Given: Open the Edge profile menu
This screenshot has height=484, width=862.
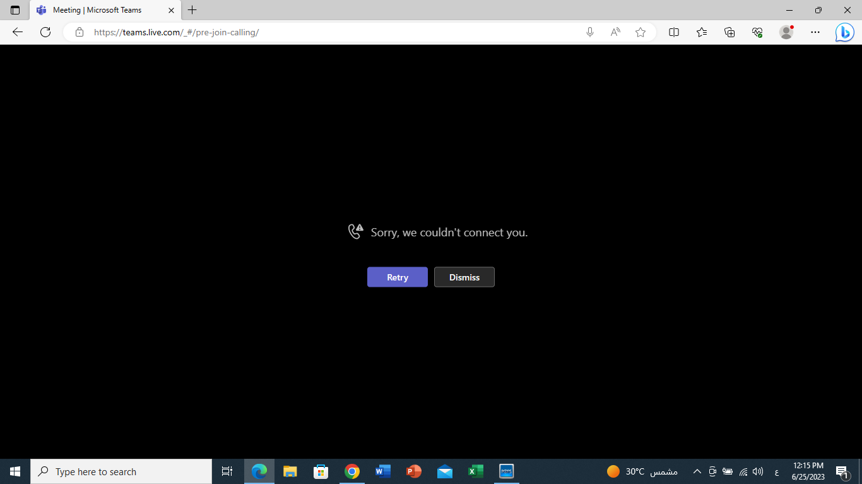Looking at the screenshot, I should (786, 32).
